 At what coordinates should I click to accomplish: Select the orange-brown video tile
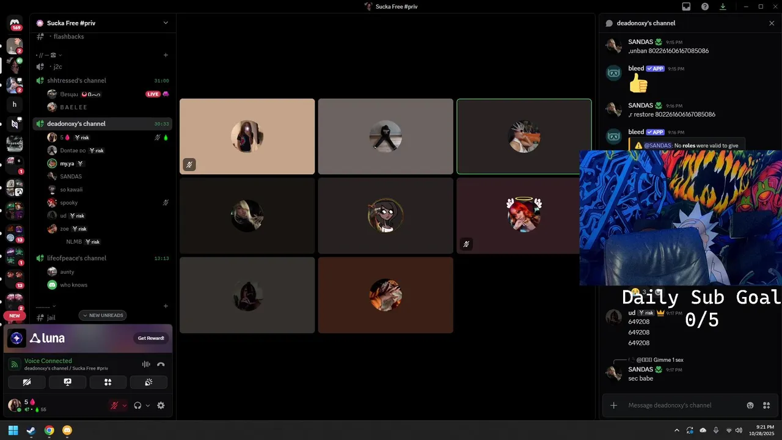(x=386, y=295)
